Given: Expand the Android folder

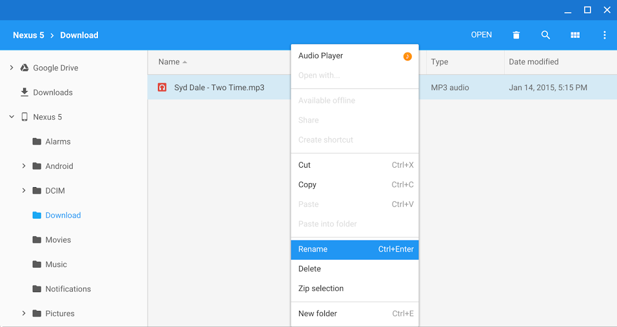Looking at the screenshot, I should click(x=24, y=166).
